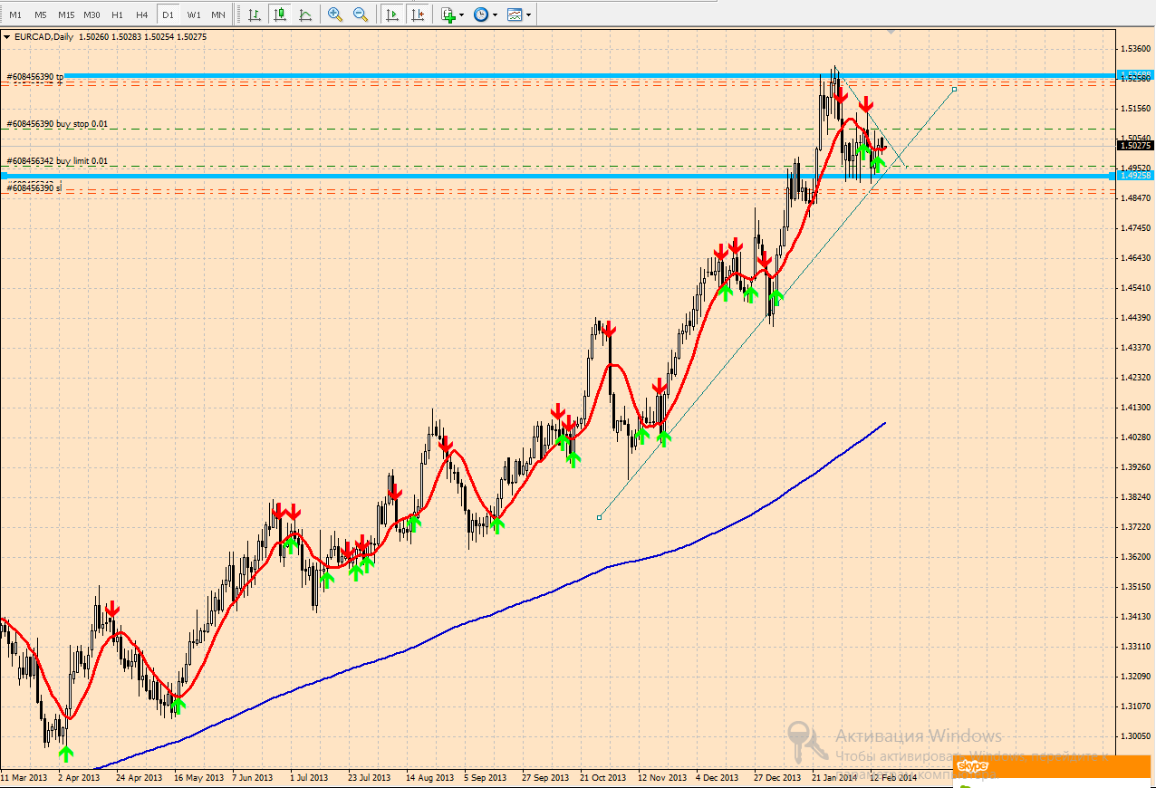1156x788 pixels.
Task: Grab the trendline's upper-right anchor square
Action: pos(954,89)
